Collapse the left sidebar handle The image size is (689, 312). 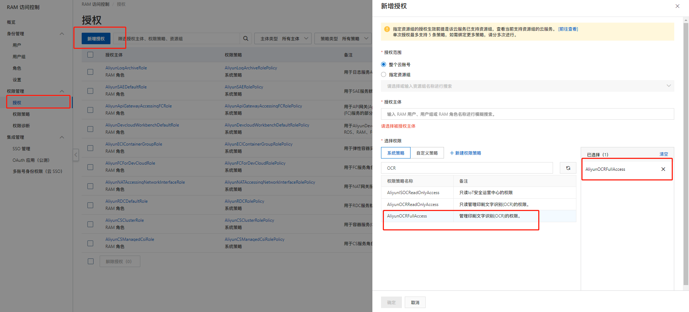pyautogui.click(x=76, y=155)
